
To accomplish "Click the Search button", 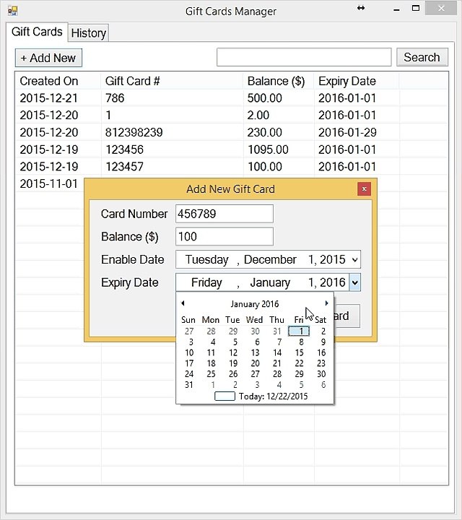I will (x=422, y=57).
